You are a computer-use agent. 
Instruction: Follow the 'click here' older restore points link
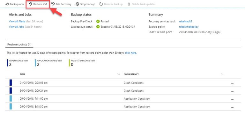130,53
